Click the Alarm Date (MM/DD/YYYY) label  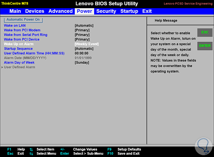coord(25,58)
